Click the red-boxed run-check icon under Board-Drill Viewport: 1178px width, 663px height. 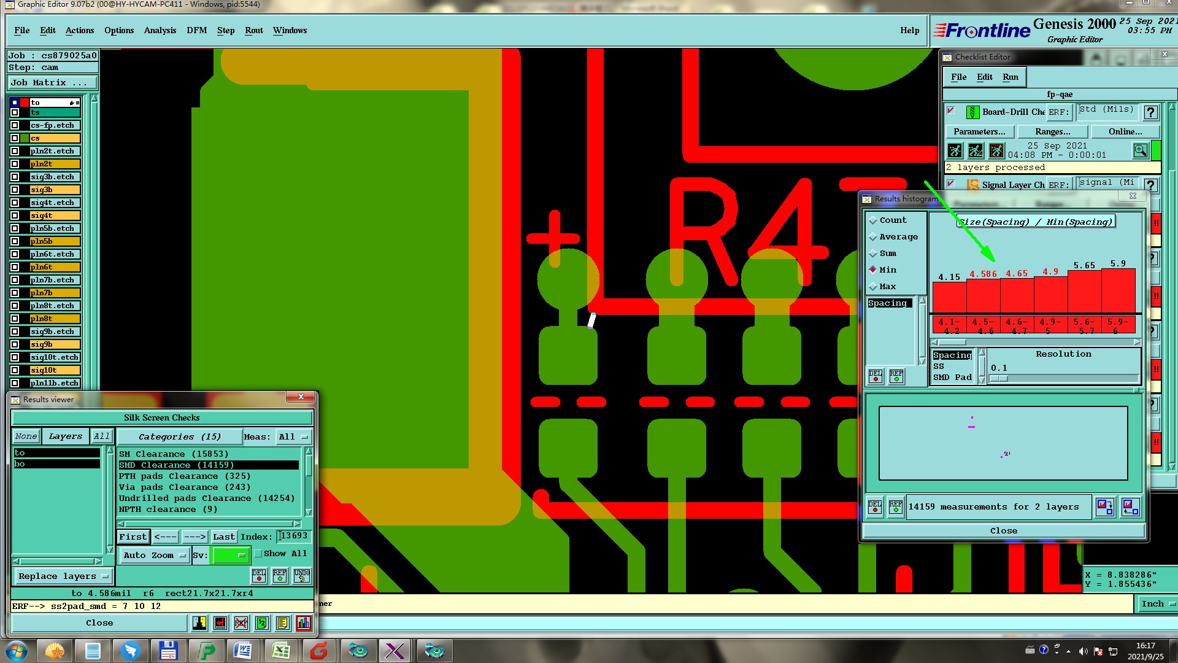click(x=996, y=150)
